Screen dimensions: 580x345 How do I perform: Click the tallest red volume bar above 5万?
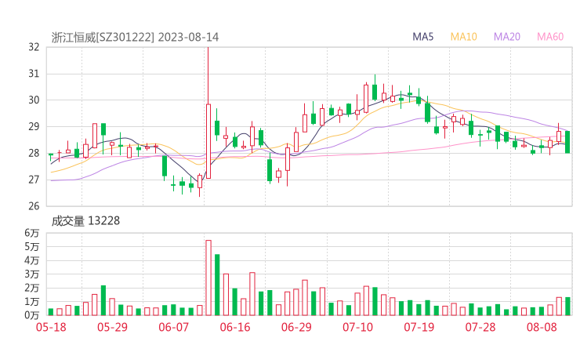click(208, 278)
